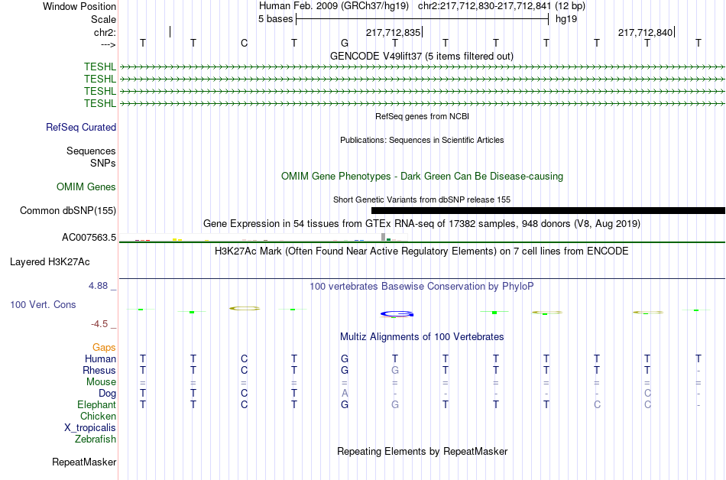
Task: Click the blue G PhyloP conservation logo
Action: (397, 314)
